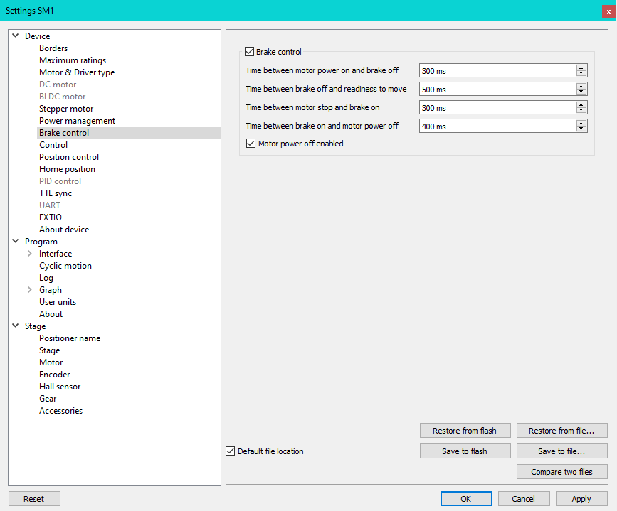Decrease the brake on power off time

(581, 129)
